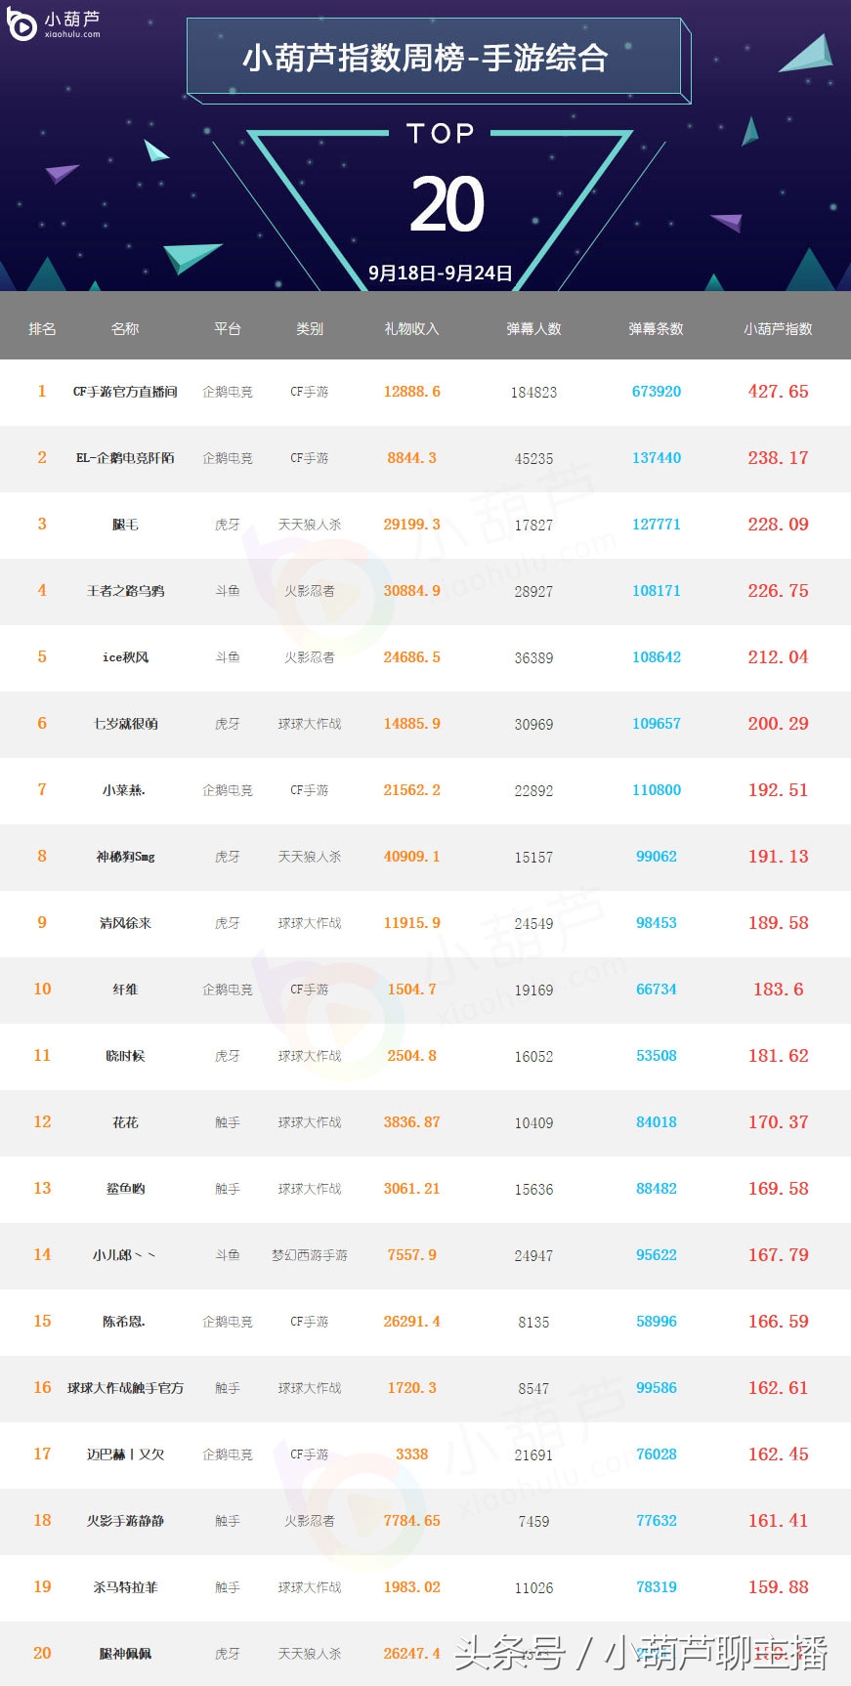Click category 球球大作战 in 七岁就很萌 row
The width and height of the screenshot is (851, 1686).
(310, 724)
